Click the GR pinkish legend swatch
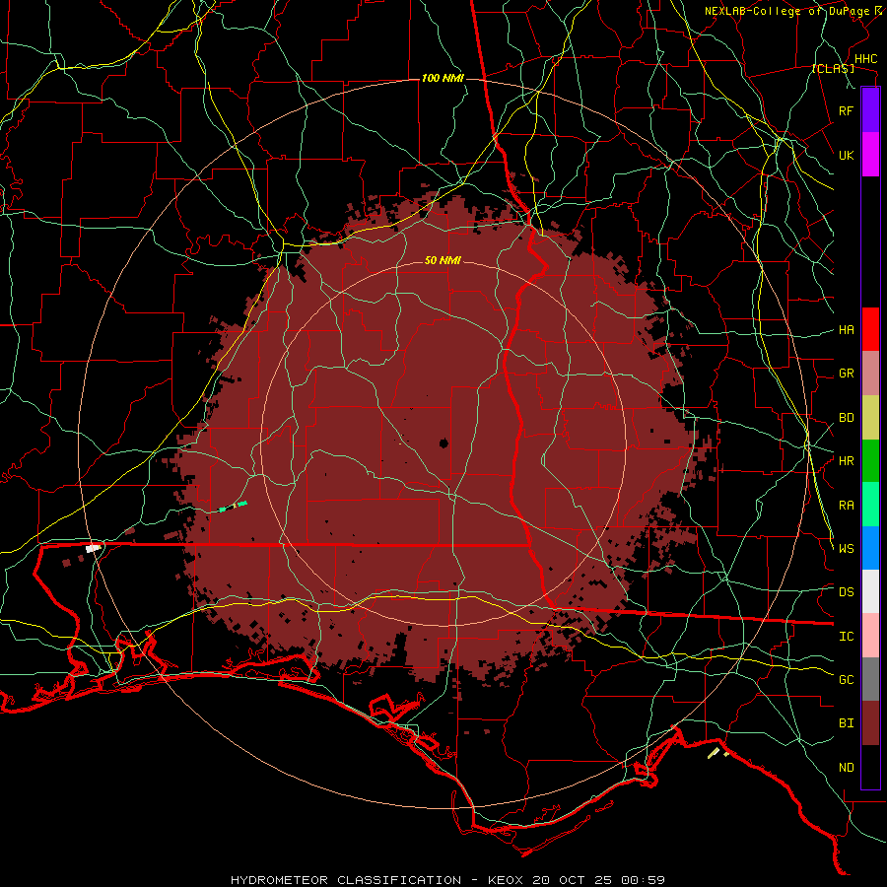The image size is (887, 887). coord(870,373)
